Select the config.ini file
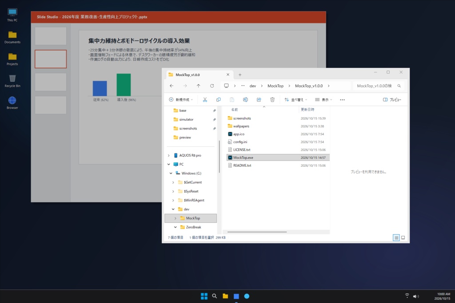 (278, 142)
